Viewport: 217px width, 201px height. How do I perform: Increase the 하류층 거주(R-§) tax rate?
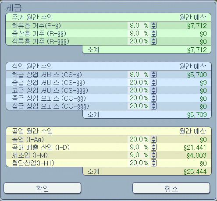[153, 24]
